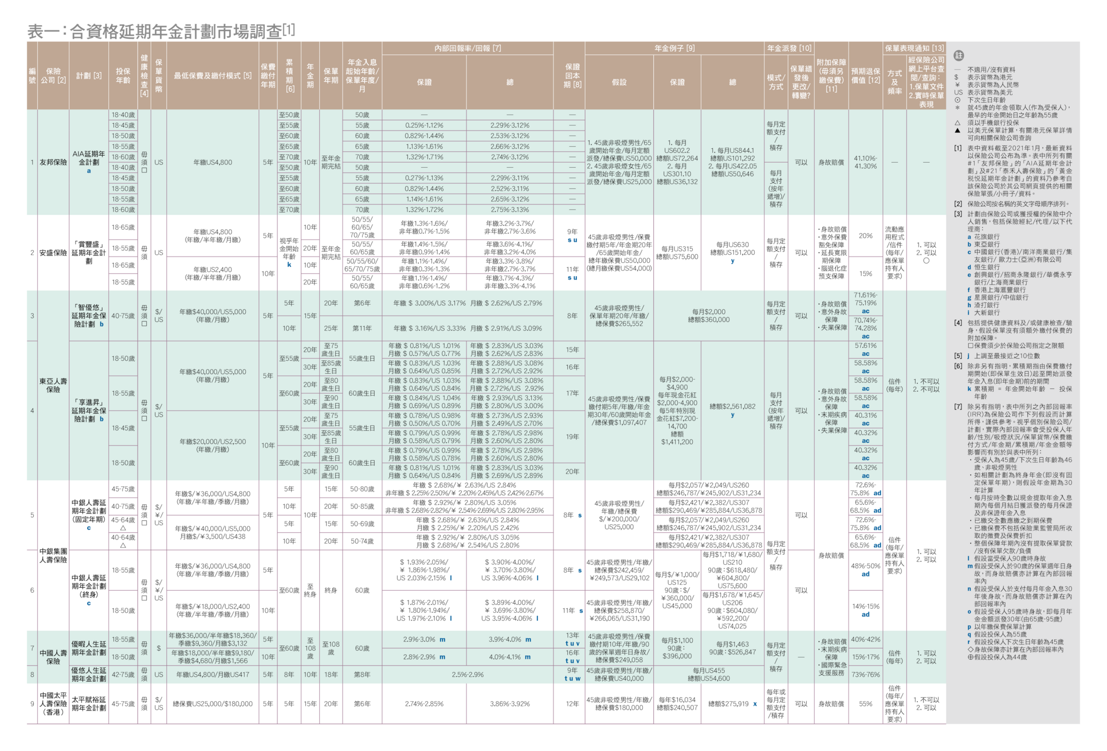Select the 東亞人壽保險 company cell
The height and width of the screenshot is (751, 1107).
(53, 386)
